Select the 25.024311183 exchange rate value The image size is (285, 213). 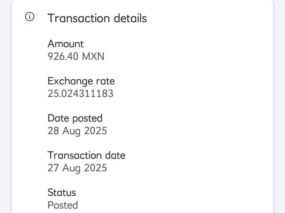pos(80,94)
